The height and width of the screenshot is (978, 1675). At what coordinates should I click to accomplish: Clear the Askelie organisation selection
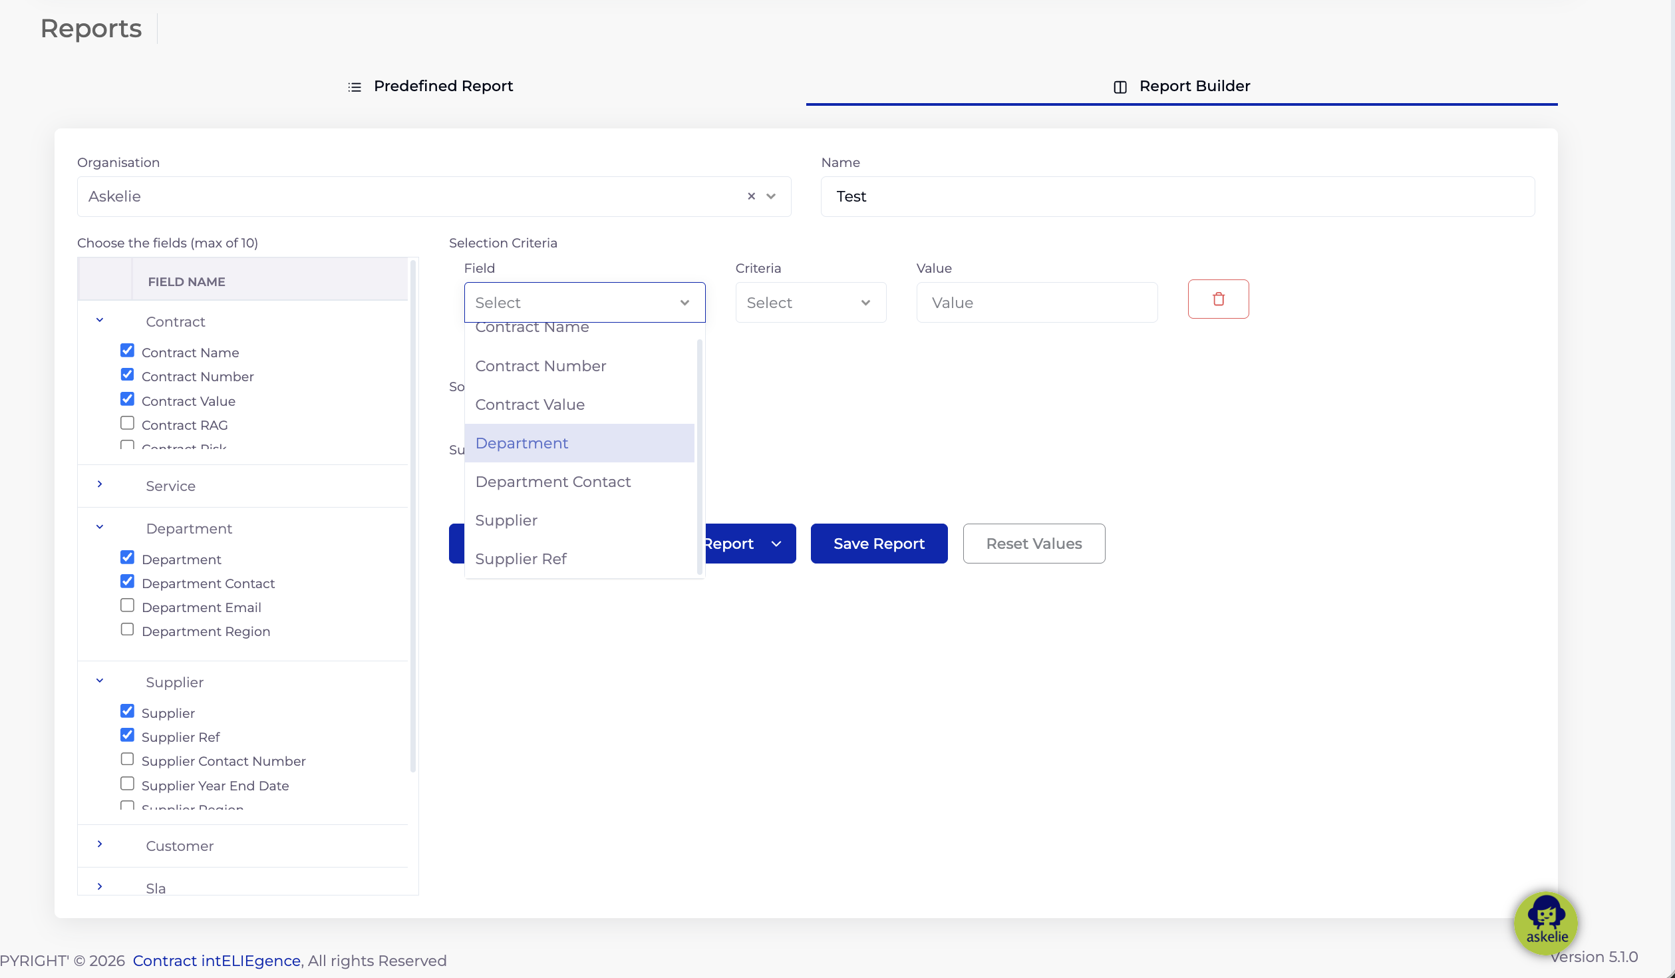751,196
